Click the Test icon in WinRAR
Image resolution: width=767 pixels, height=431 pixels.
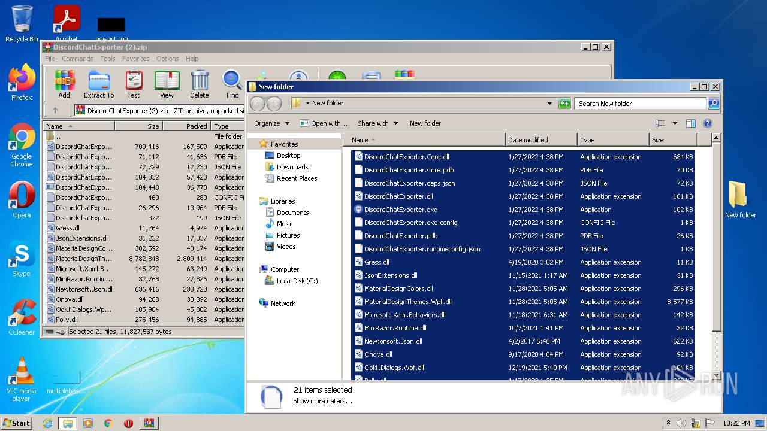pyautogui.click(x=134, y=84)
